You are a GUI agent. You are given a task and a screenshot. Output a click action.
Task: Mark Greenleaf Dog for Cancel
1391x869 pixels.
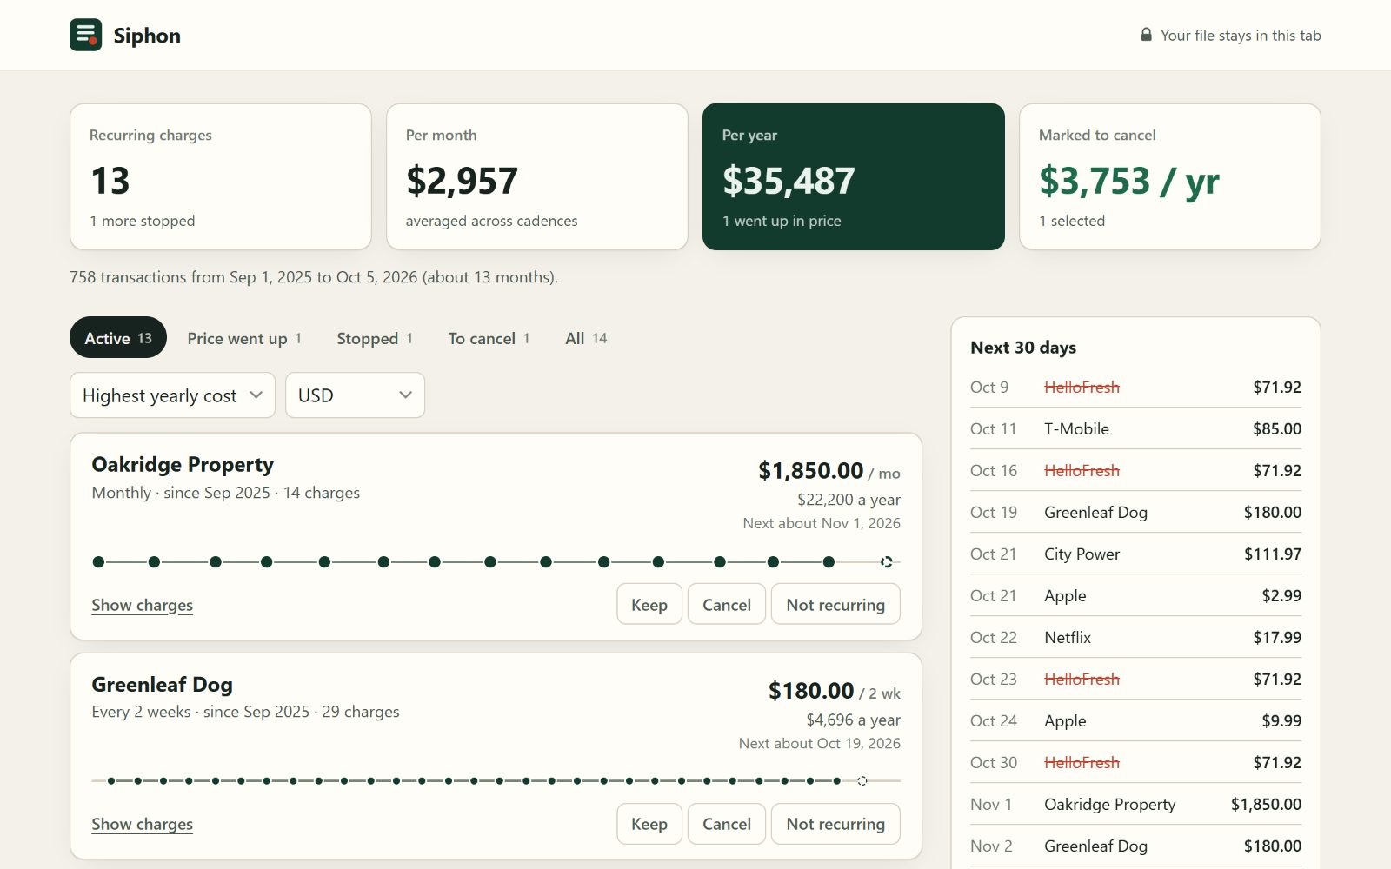pyautogui.click(x=727, y=824)
